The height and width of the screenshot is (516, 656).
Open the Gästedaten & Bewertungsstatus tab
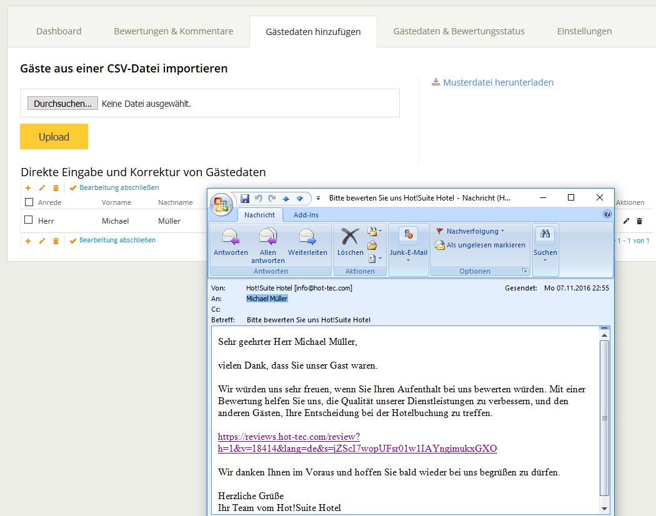pos(459,31)
